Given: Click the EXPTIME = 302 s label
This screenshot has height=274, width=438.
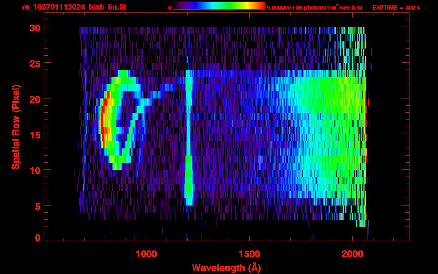Looking at the screenshot, I should [396, 7].
